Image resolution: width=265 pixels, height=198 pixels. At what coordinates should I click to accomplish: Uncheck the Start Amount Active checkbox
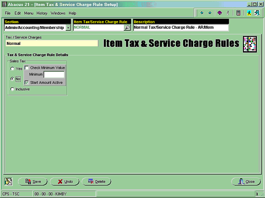27,82
